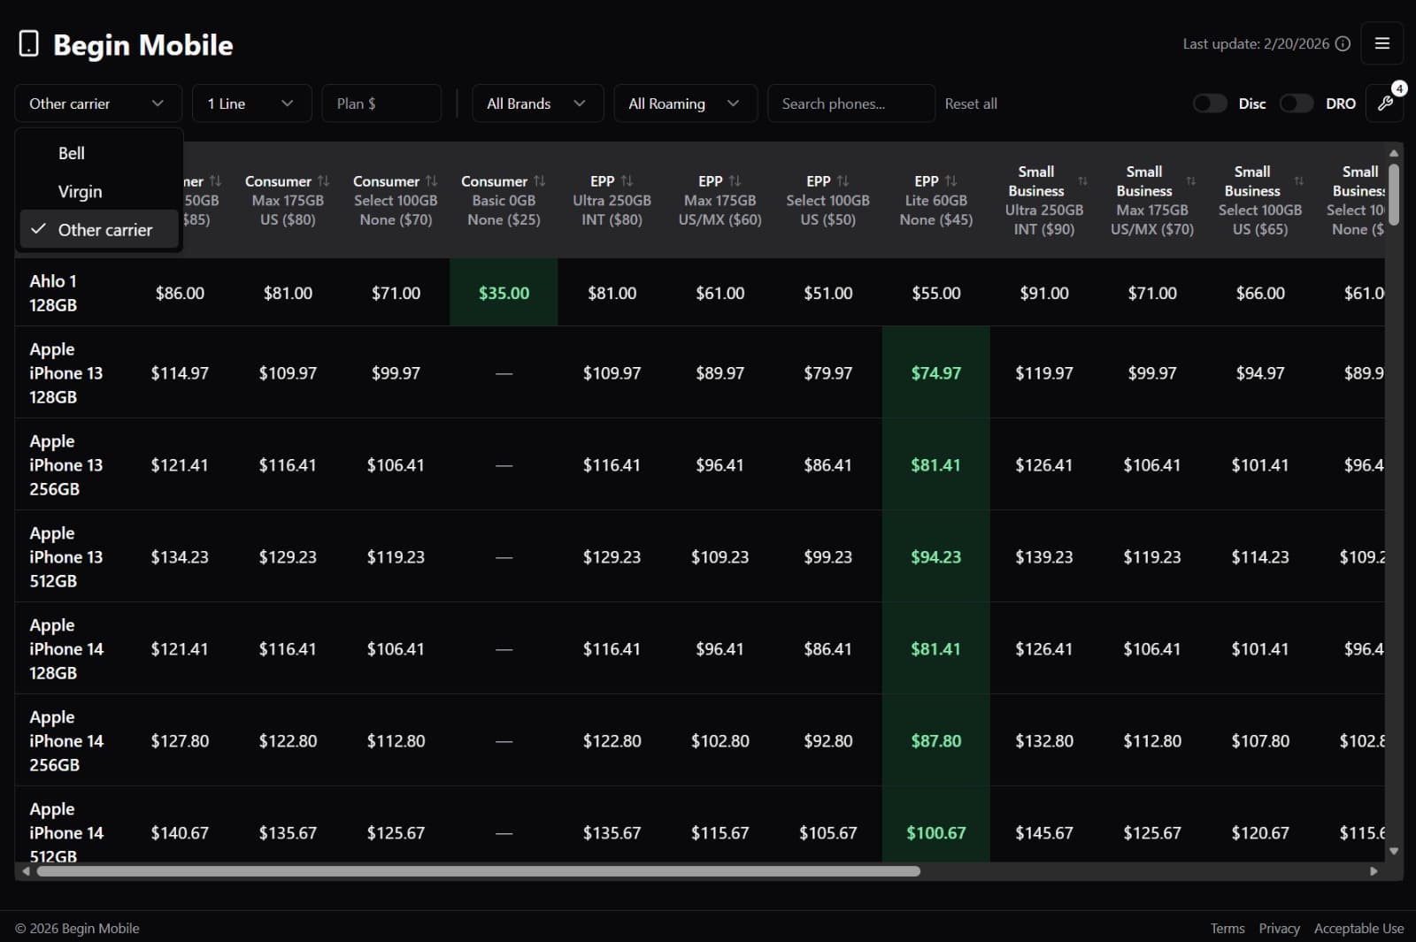1416x942 pixels.
Task: Enable the DRO toggle switch
Action: coord(1296,103)
